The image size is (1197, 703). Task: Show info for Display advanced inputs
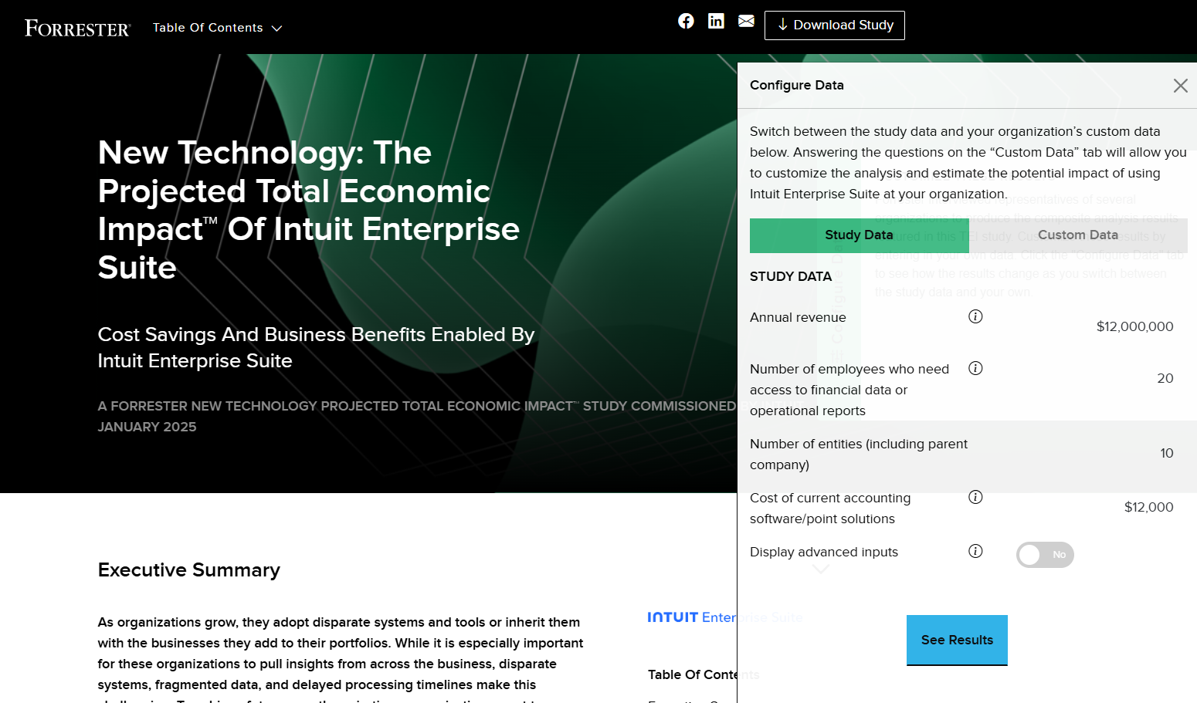(x=975, y=551)
